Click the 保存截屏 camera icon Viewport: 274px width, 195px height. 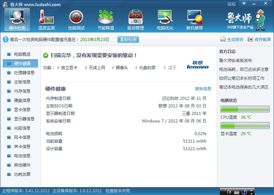[x=250, y=39]
